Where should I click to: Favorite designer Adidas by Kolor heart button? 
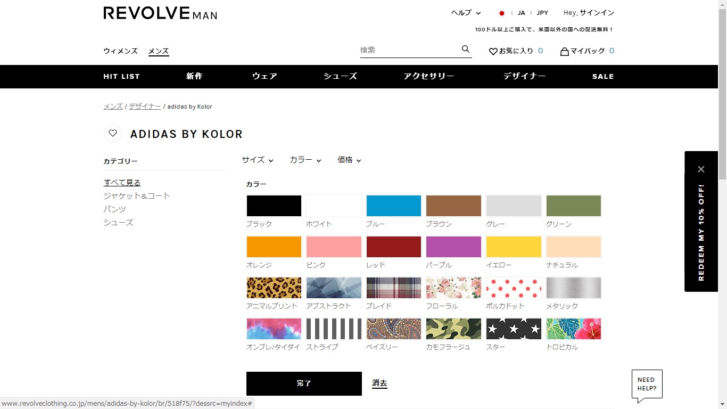pyautogui.click(x=113, y=133)
